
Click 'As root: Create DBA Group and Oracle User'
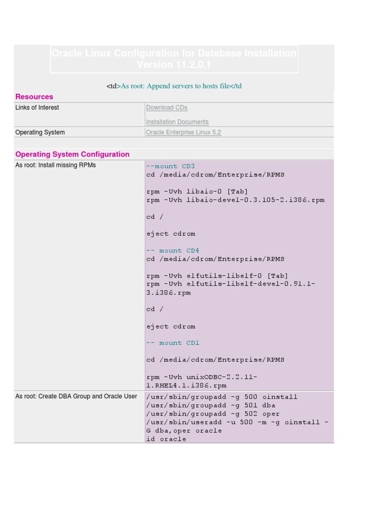[x=76, y=396]
